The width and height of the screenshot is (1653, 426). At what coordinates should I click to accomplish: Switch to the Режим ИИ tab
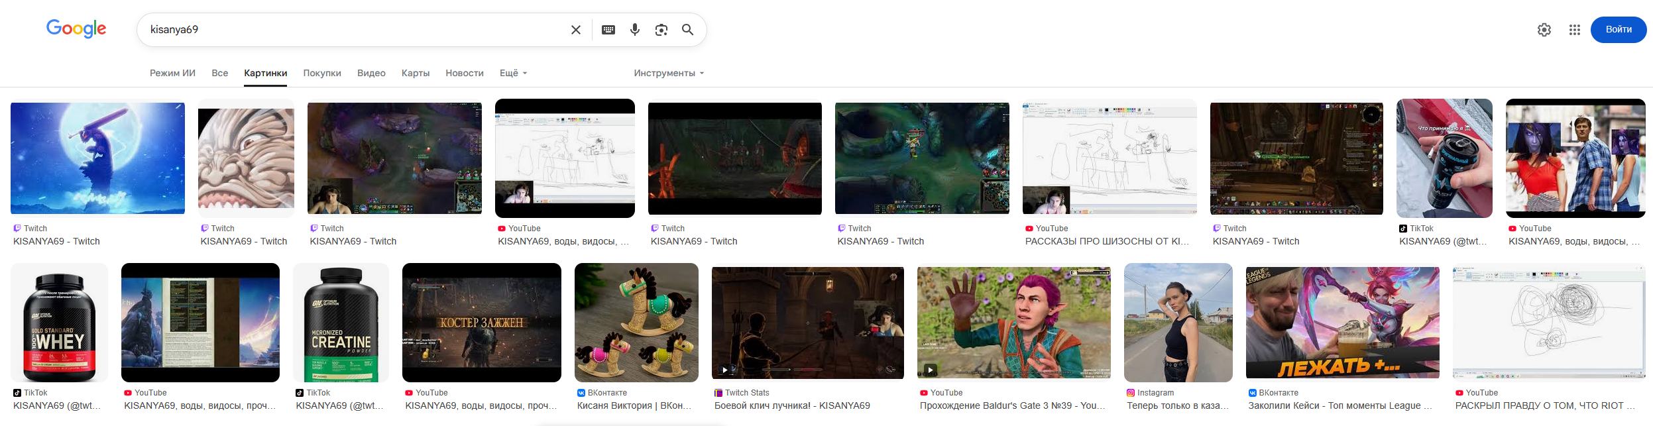pyautogui.click(x=172, y=73)
